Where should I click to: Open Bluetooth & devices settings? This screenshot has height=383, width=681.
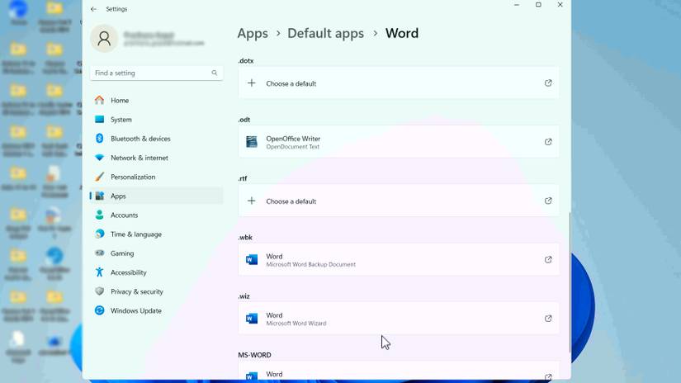[140, 139]
